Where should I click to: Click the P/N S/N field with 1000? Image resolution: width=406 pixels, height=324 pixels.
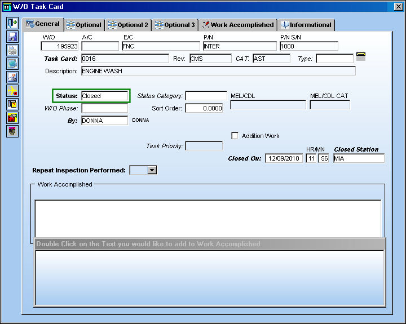point(309,46)
